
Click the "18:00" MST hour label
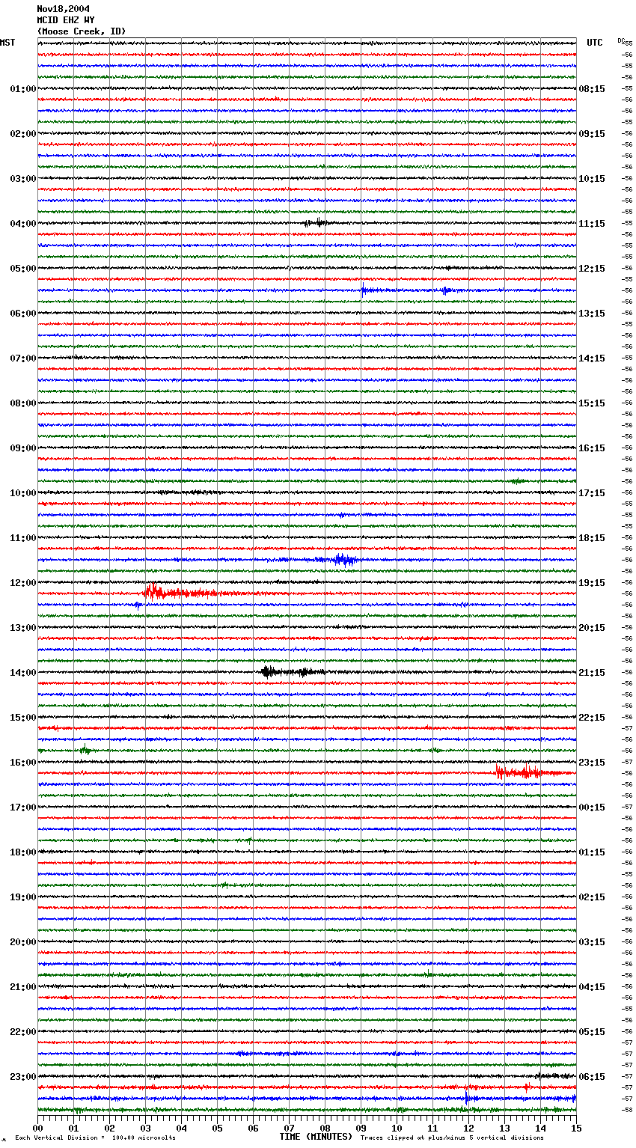coord(23,852)
